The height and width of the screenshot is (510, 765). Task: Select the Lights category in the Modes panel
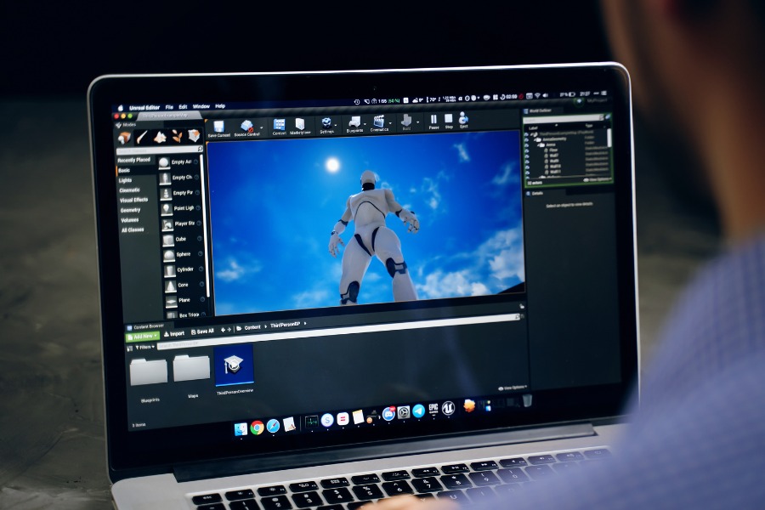(x=125, y=181)
